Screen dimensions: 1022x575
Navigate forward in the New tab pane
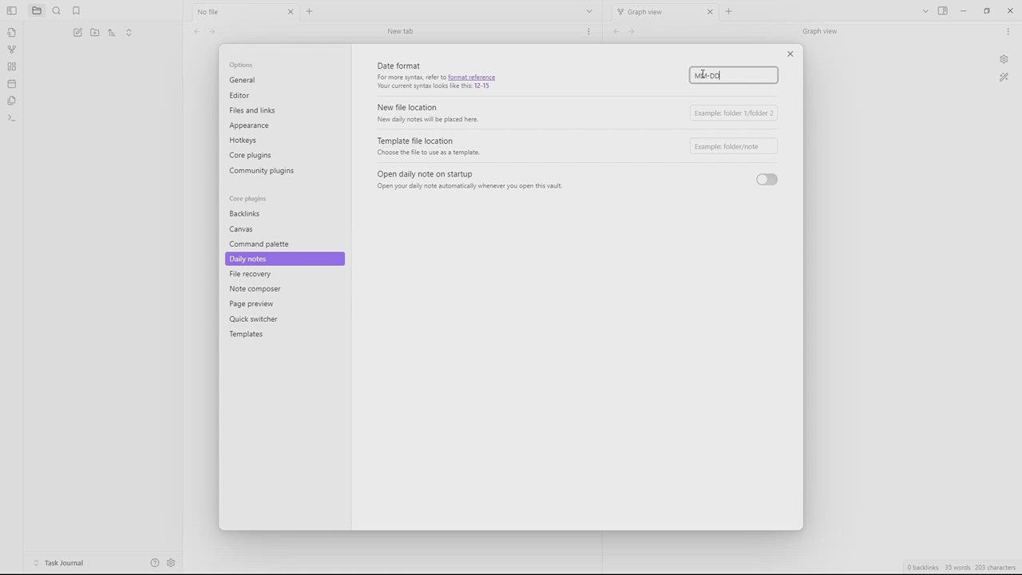pos(212,31)
